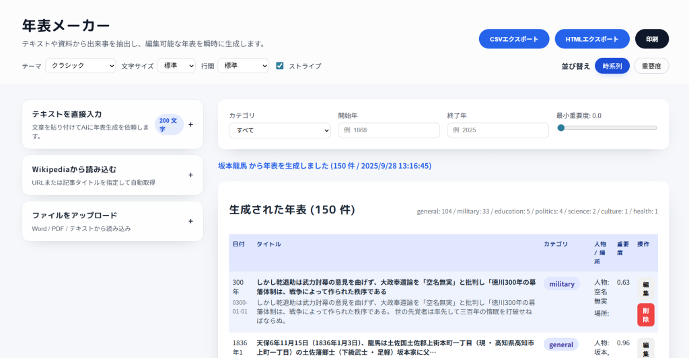Screen dimensions: 689x358
Task: Click the CSVエクスポート button
Action: (x=514, y=39)
